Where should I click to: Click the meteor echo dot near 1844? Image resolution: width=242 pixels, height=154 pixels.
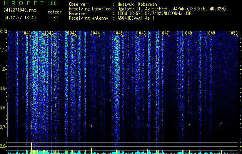[92, 126]
